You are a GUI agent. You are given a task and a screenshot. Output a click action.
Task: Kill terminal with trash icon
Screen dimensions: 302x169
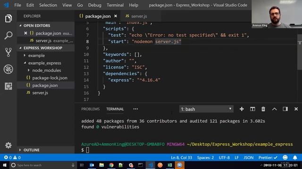tap(263, 109)
